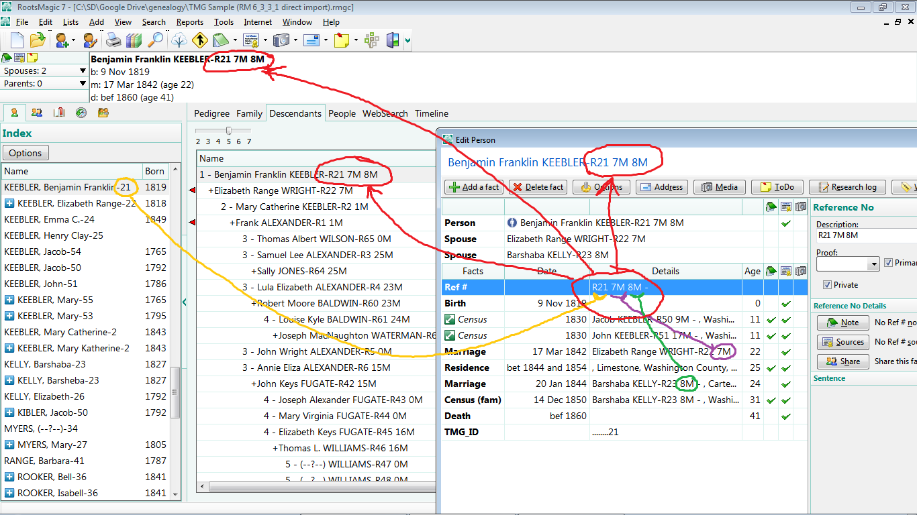Open the compass history sidebar tab
917x515 pixels.
81,113
